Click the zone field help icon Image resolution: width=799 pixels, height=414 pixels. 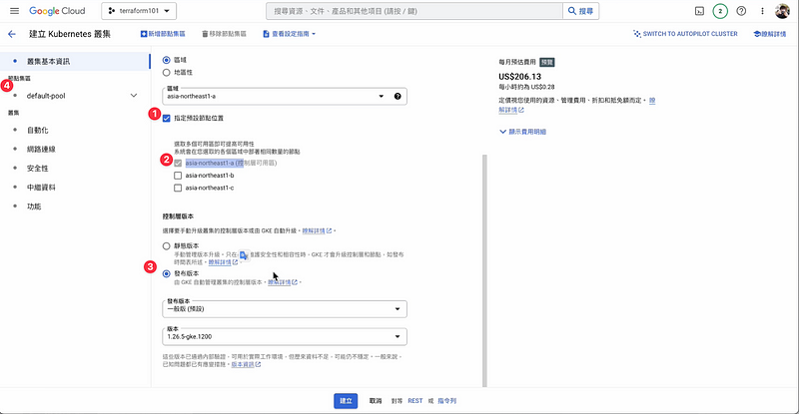tap(398, 96)
